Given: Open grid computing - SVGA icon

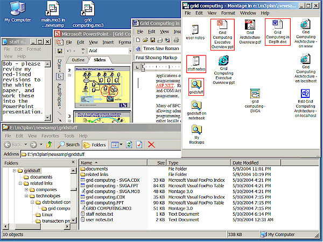Looking at the screenshot, I should [255, 101].
